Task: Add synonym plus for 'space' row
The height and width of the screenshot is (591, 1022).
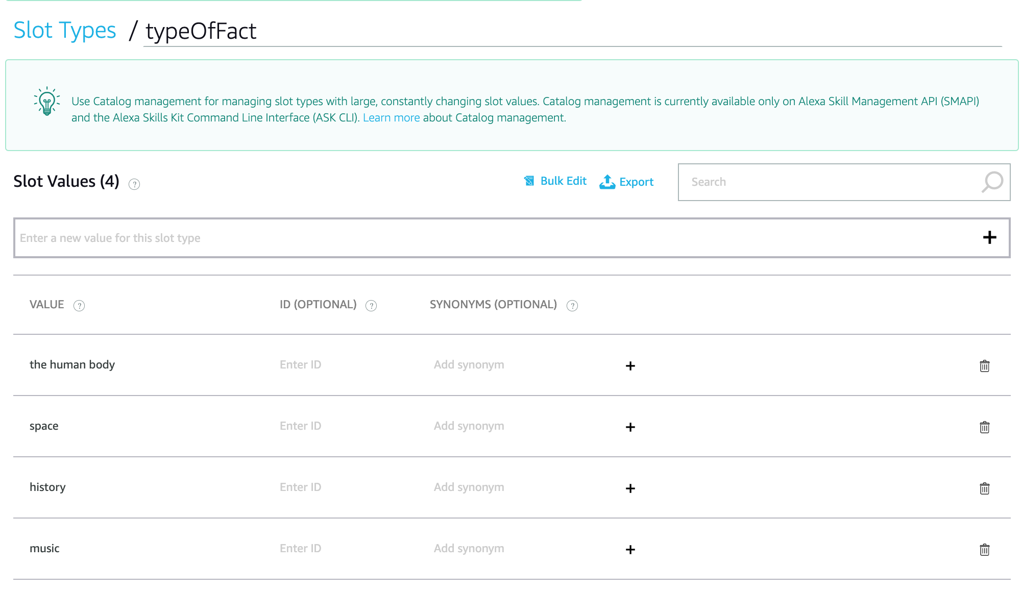Action: tap(630, 427)
